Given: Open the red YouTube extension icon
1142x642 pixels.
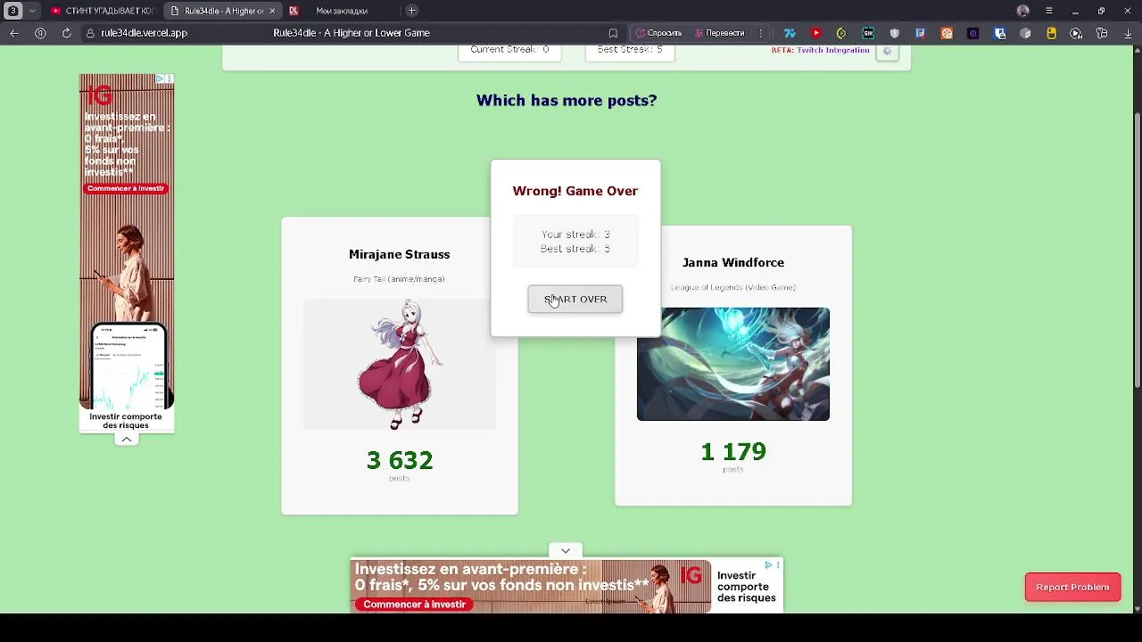Looking at the screenshot, I should tap(815, 33).
